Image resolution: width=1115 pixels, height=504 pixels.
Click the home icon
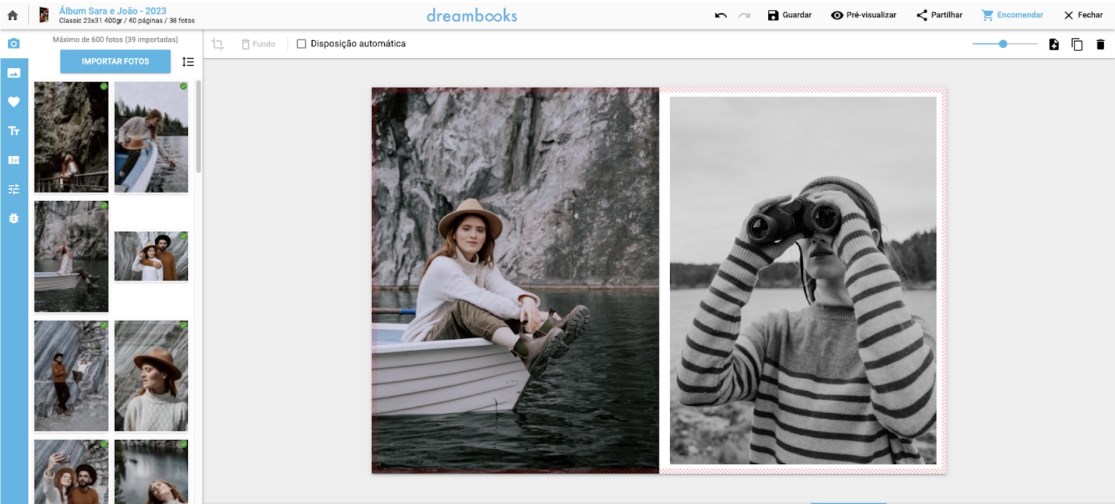(13, 15)
